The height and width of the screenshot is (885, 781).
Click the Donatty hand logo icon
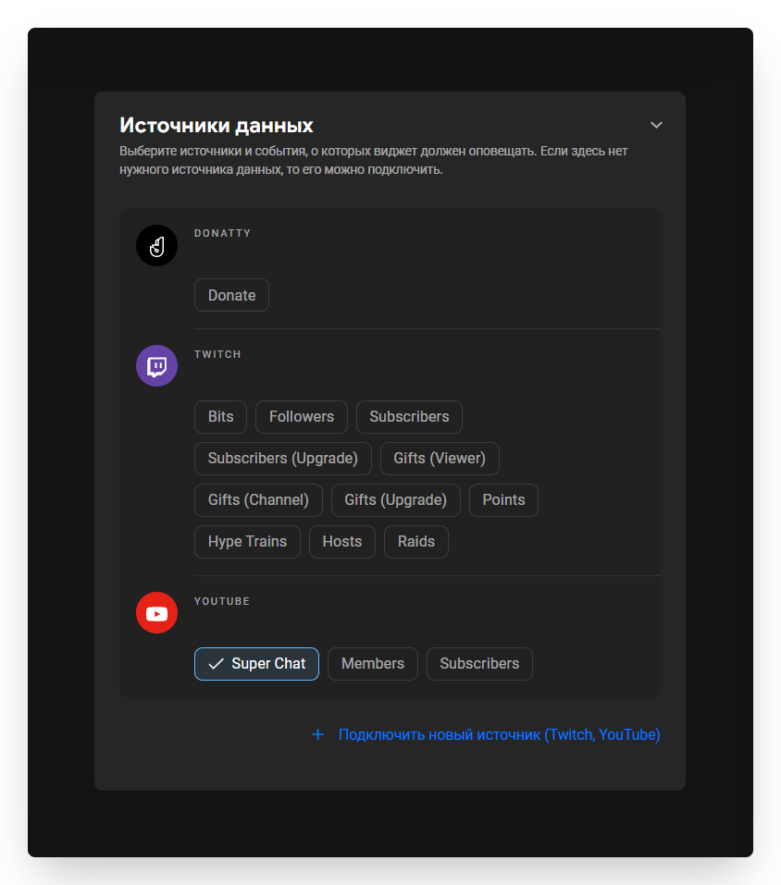156,246
